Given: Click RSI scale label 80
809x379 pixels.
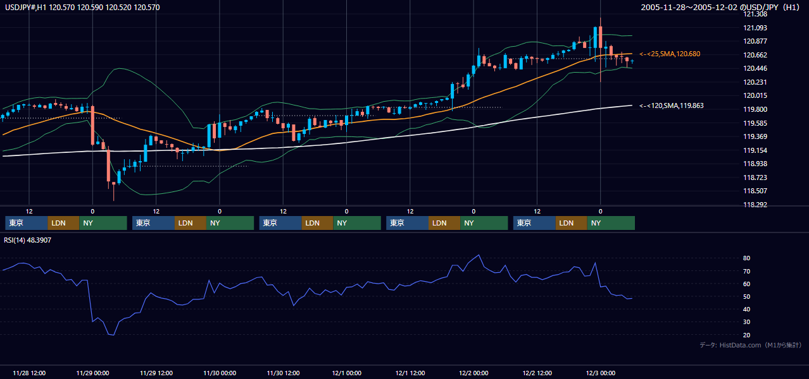Looking at the screenshot, I should click(747, 258).
